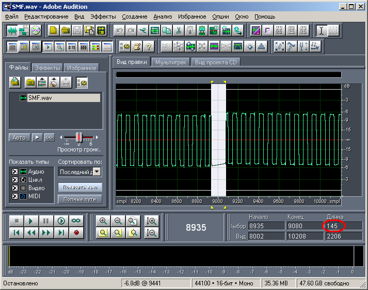Click the import file icon in Files panel

(x=15, y=82)
